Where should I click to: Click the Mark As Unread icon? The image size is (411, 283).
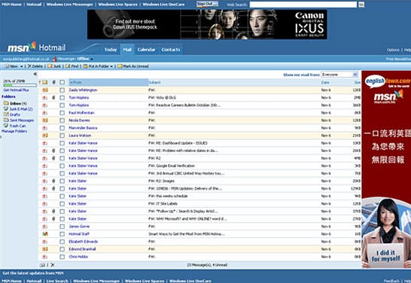click(x=120, y=66)
